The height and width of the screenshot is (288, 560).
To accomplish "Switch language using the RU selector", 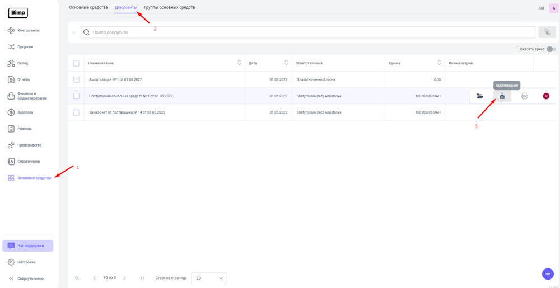I will [x=542, y=8].
